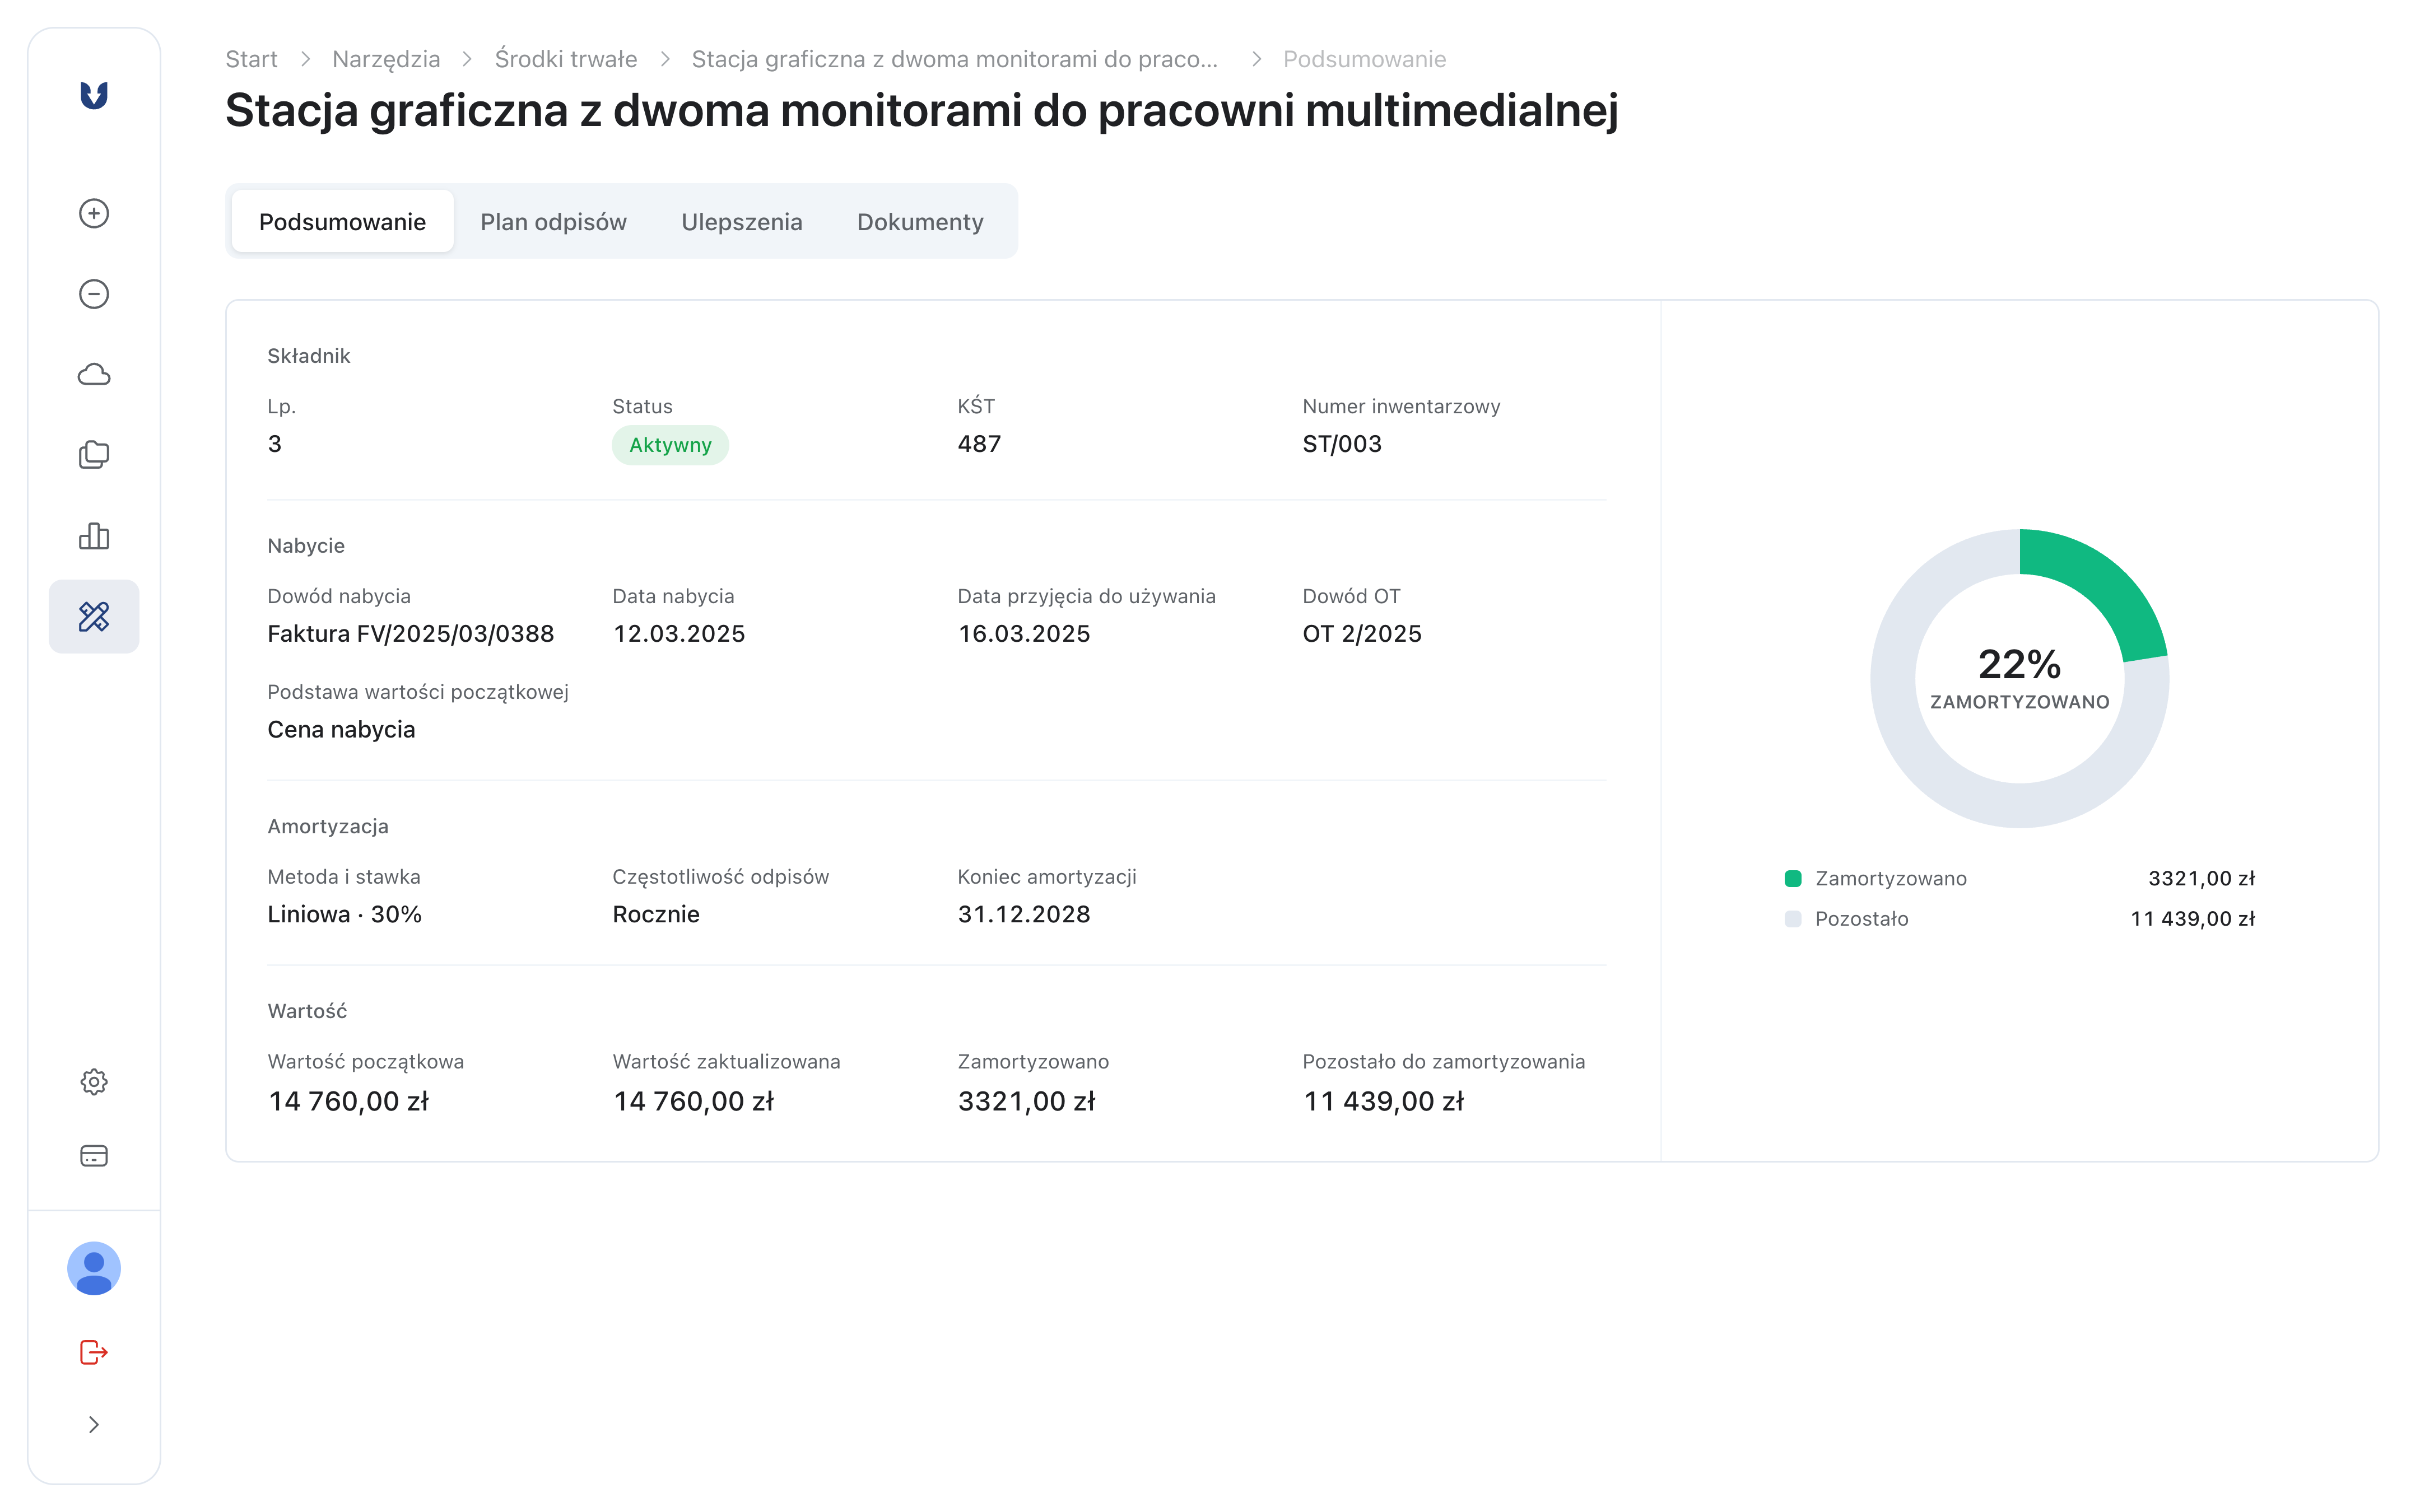Click the Cena nabycia value
This screenshot has height=1512, width=2420.
click(x=341, y=730)
